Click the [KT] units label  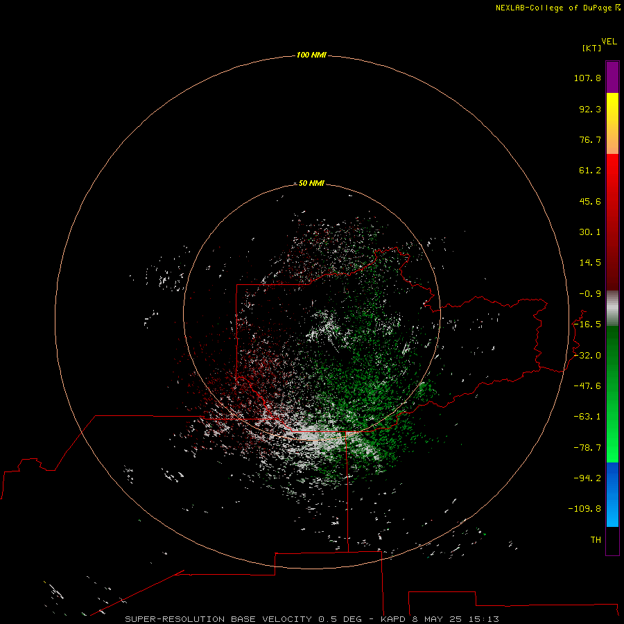(591, 48)
